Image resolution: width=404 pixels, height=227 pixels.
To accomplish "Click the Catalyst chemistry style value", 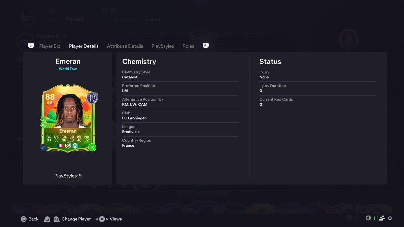I will coord(130,77).
